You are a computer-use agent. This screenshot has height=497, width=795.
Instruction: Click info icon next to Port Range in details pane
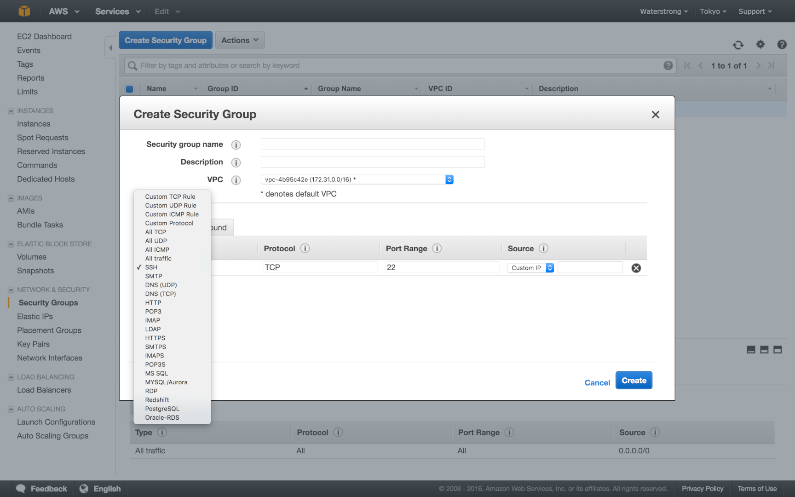pos(509,432)
